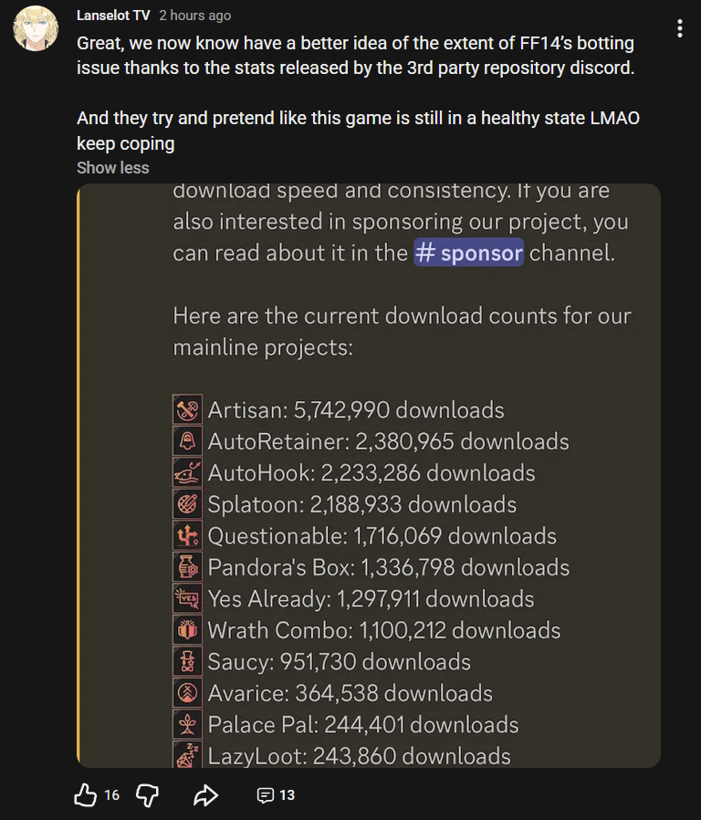Image resolution: width=701 pixels, height=820 pixels.
Task: Click the Pandora's Box jar icon
Action: (187, 567)
